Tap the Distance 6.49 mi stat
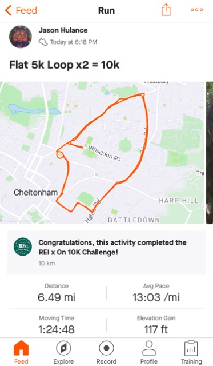This screenshot has width=213, height=366. coord(57,293)
